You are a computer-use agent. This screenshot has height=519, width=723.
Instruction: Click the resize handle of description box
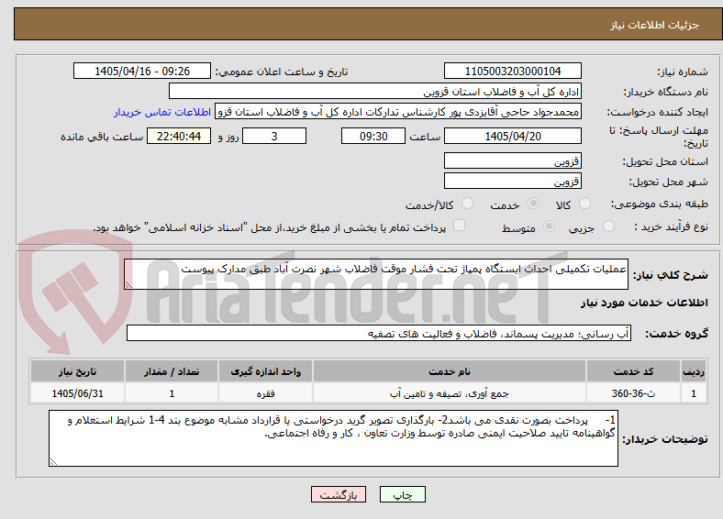128,285
